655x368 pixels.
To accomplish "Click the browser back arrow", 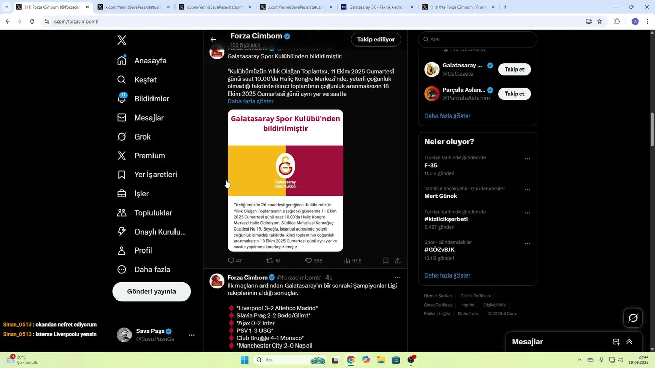I will click(7, 21).
